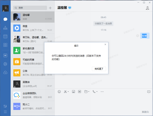Click the 你撤回了一条消息 notice
Image resolution: width=153 pixels, height=116 pixels.
[x=103, y=24]
